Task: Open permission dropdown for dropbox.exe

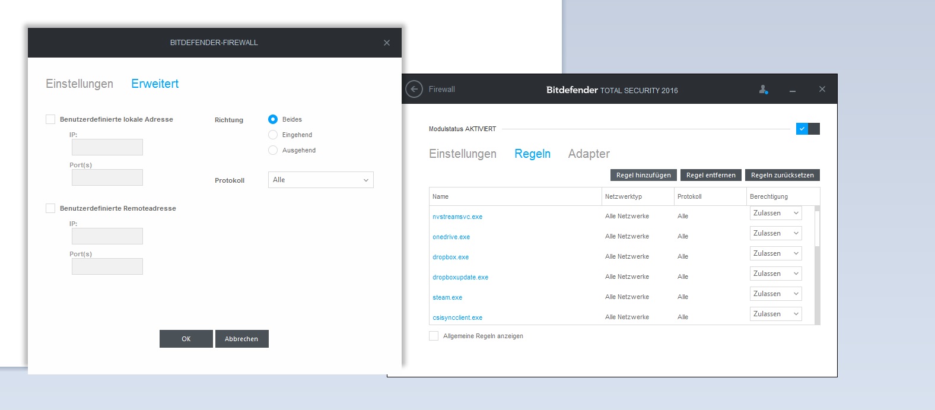Action: tap(775, 253)
